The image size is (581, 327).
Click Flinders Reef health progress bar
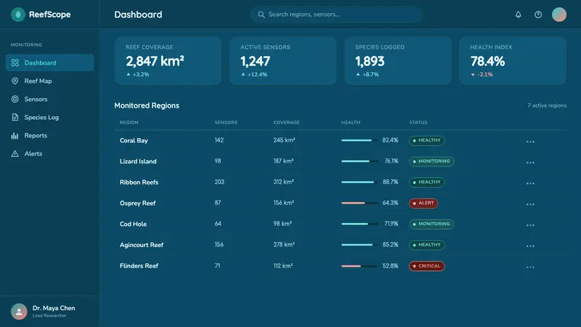point(359,266)
